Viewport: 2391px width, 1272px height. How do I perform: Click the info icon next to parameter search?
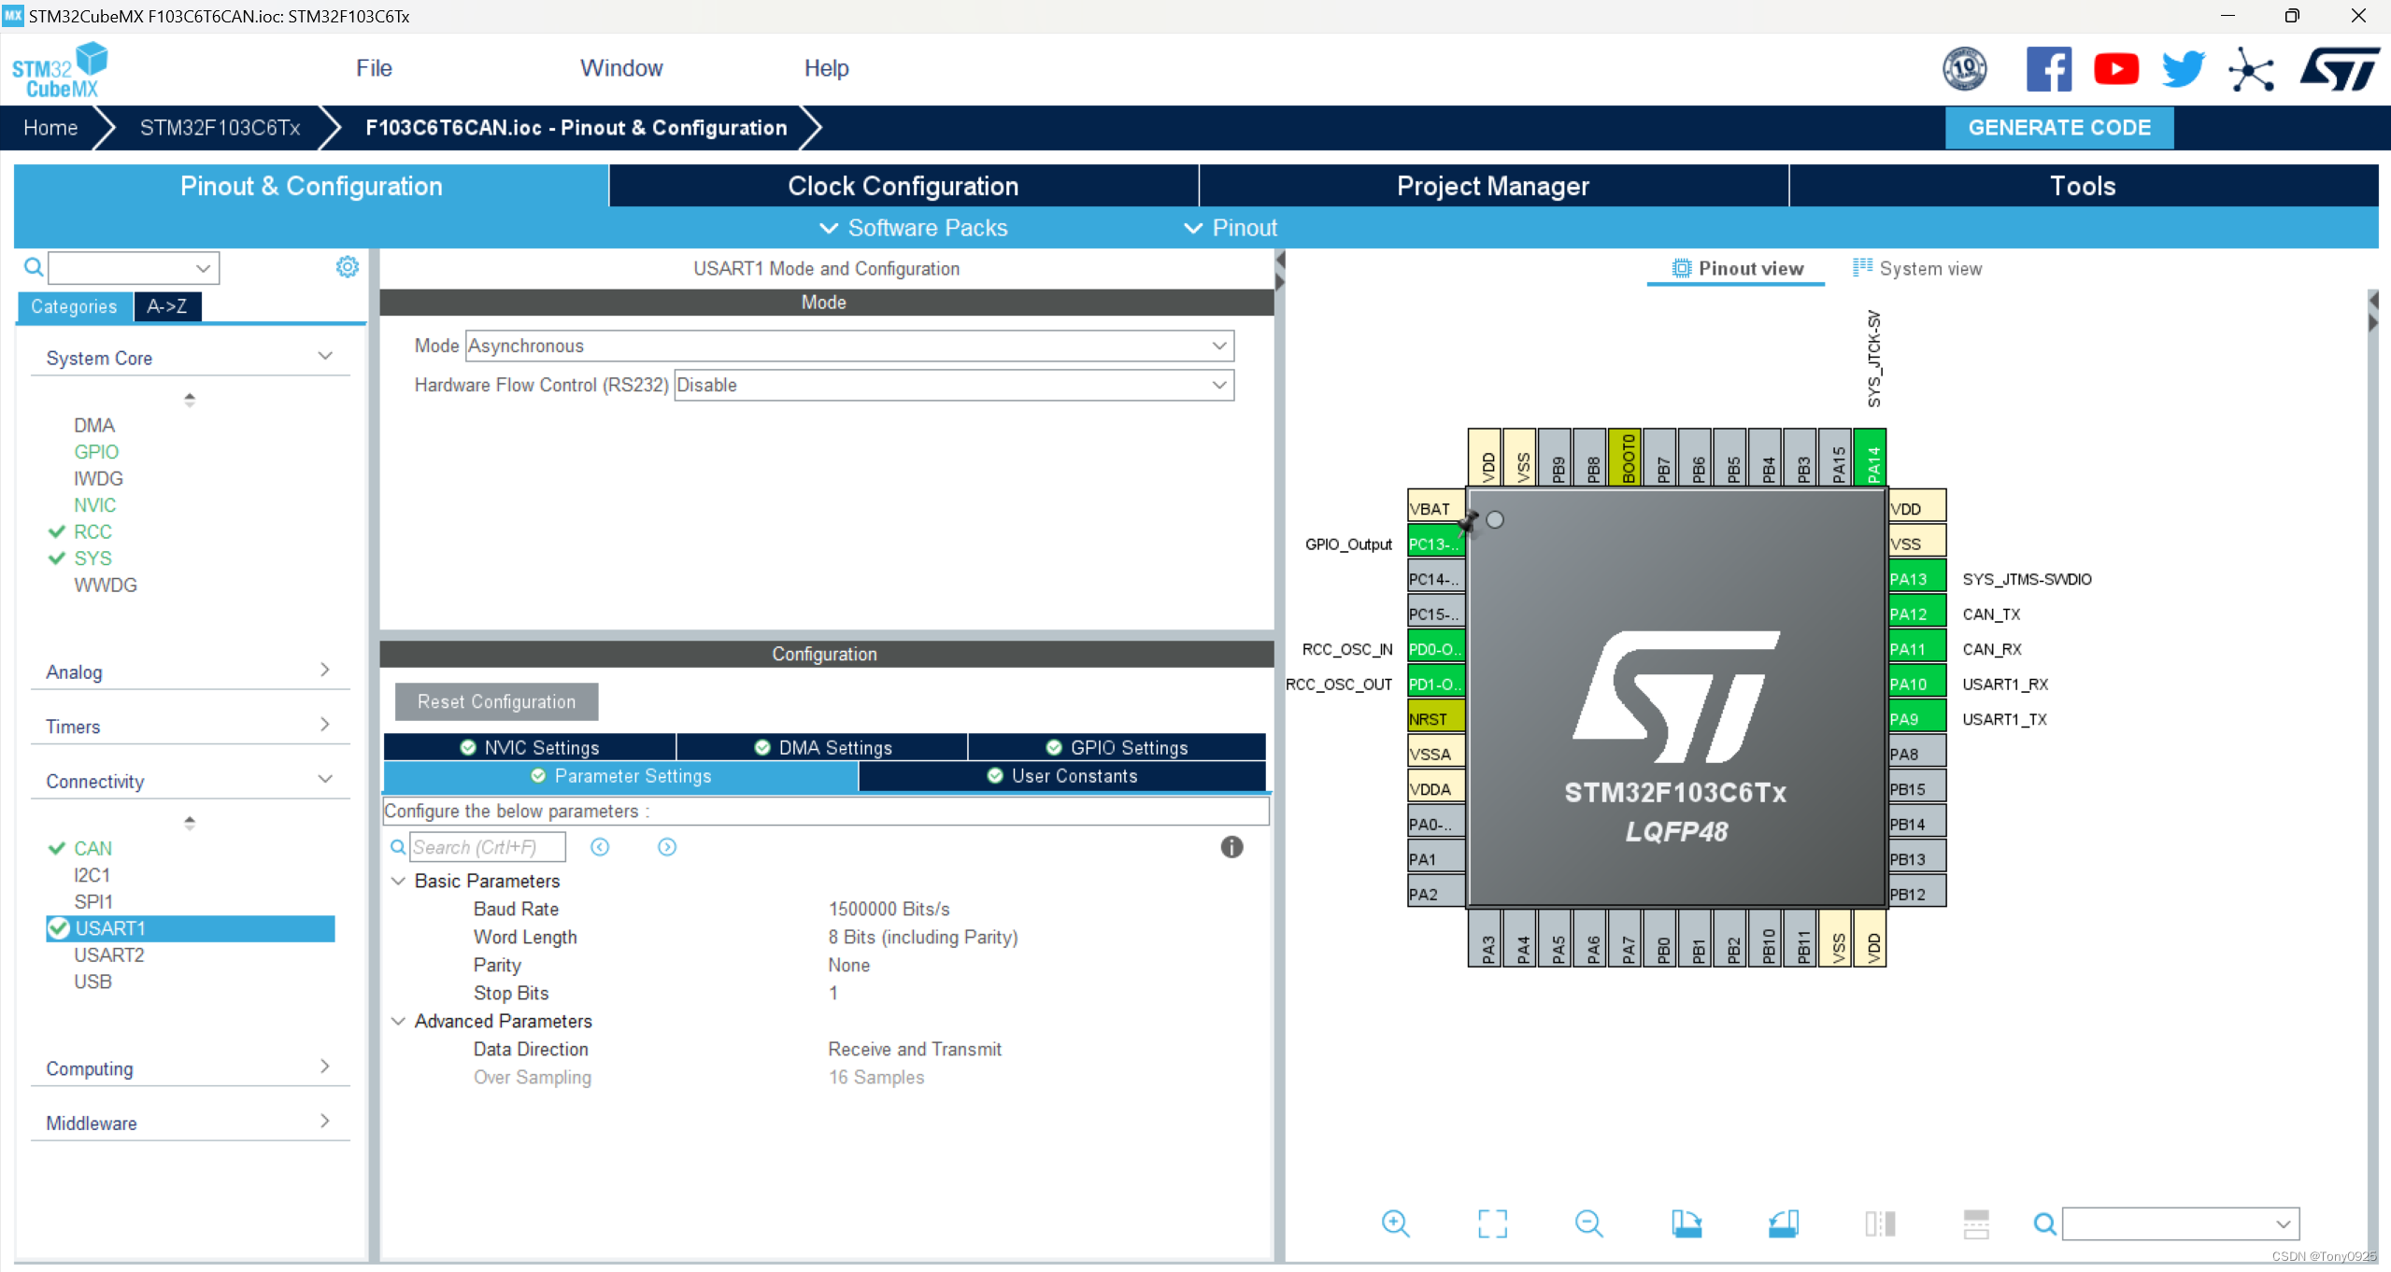pyautogui.click(x=1233, y=847)
